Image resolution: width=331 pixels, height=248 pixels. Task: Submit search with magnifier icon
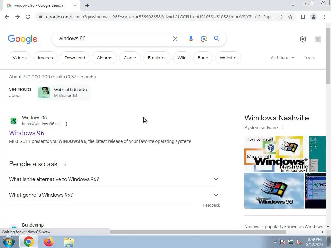217,39
